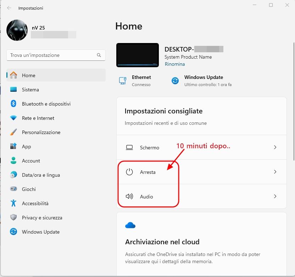The height and width of the screenshot is (277, 295).
Task: Expand Arresta row chevron
Action: [x=275, y=172]
